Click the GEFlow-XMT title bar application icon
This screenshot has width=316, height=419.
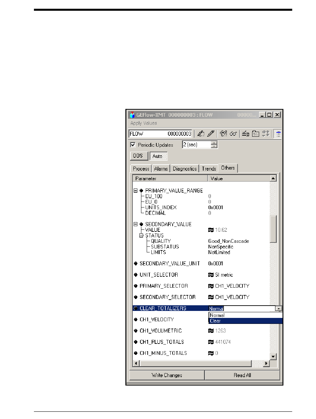tap(132, 115)
